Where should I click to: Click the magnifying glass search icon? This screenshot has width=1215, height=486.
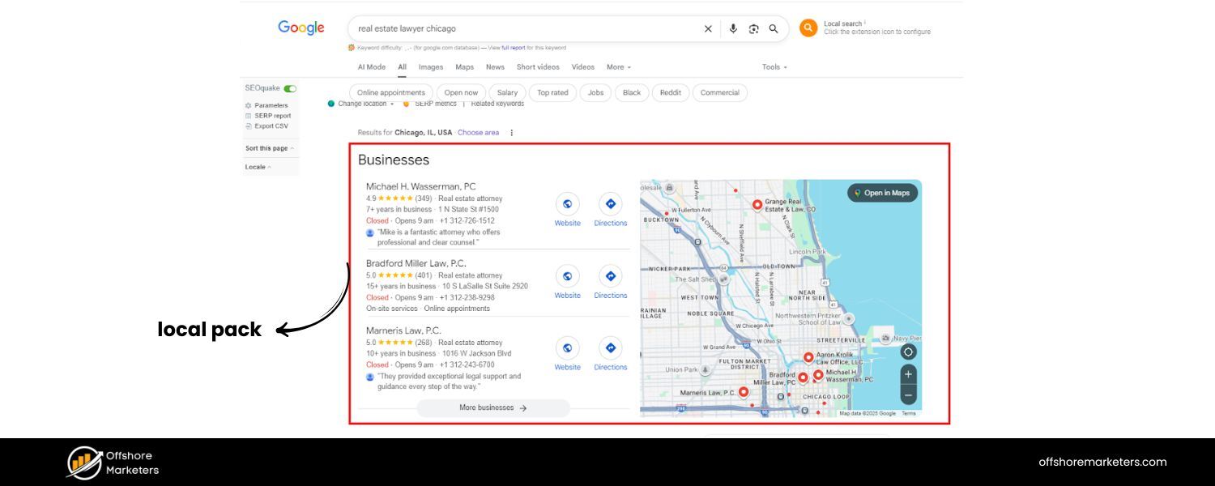point(774,29)
